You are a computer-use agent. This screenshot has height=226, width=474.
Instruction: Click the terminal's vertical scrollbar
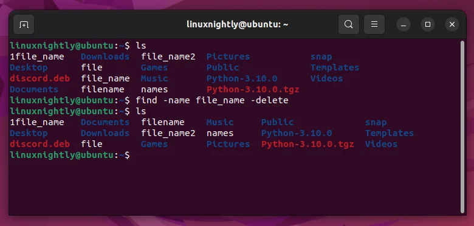462,127
